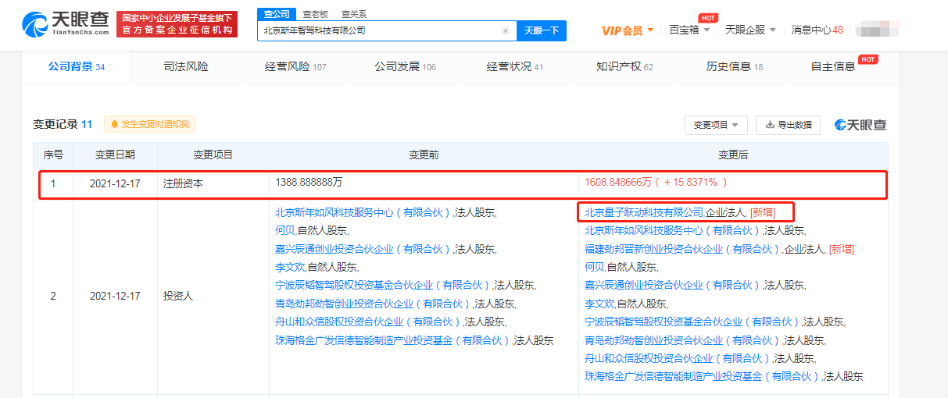The height and width of the screenshot is (398, 948).
Task: Expand the 百宝箱 menu
Action: pos(690,30)
